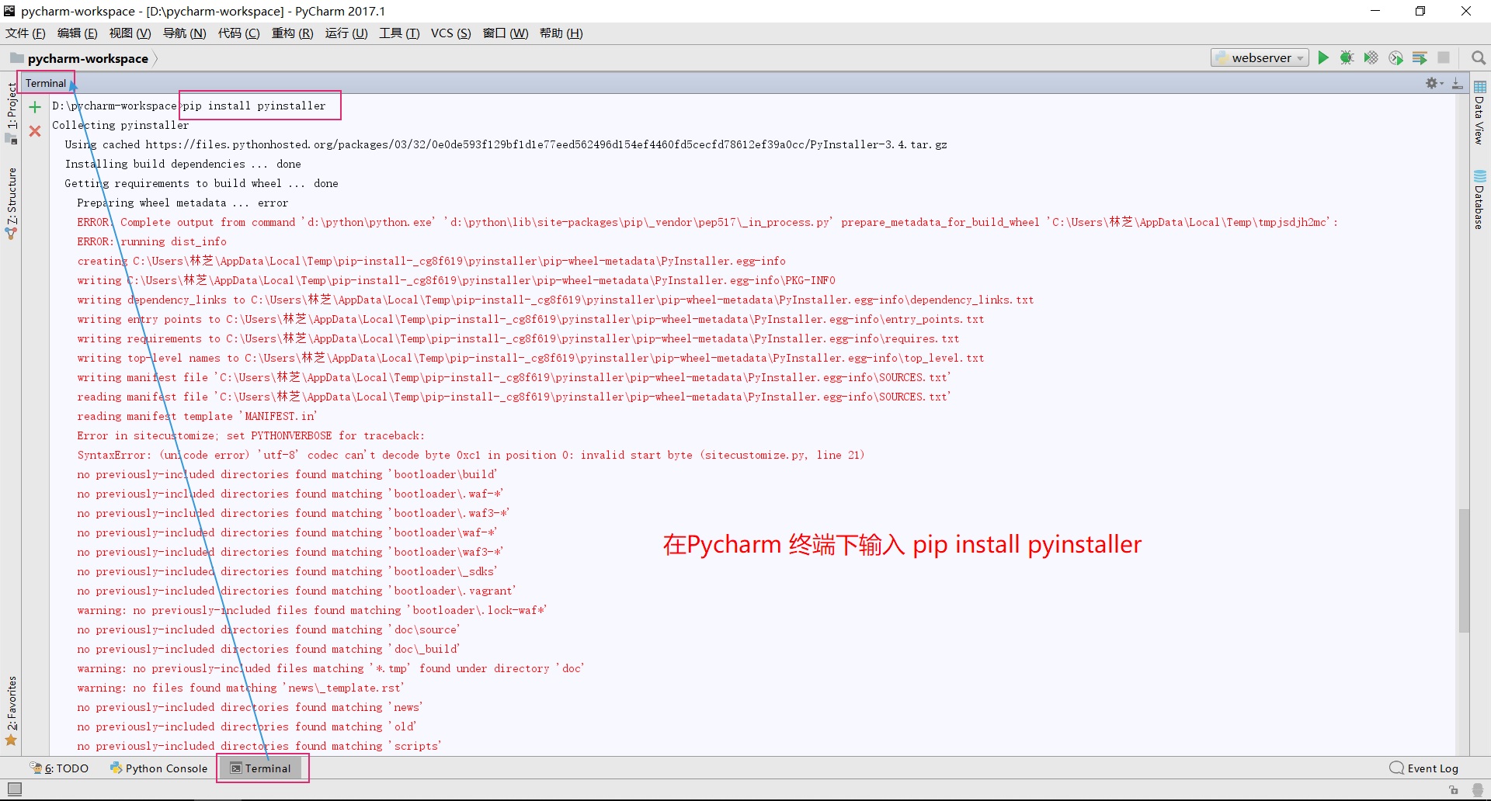Run the webserver configuration
Screen dimensions: 1491x801
1323,57
